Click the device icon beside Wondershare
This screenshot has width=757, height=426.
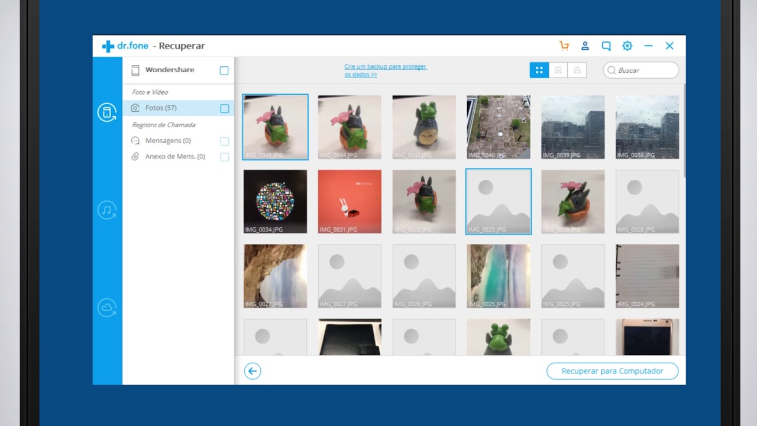[135, 70]
